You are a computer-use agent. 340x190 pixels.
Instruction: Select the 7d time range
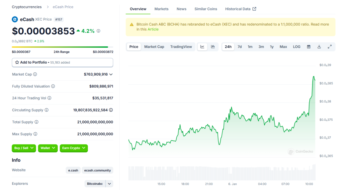(239, 47)
